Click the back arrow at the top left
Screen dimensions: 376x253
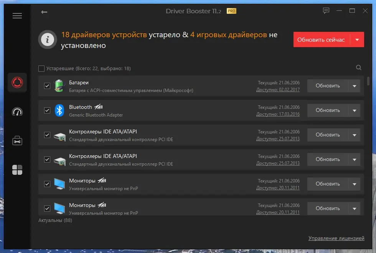tap(44, 12)
